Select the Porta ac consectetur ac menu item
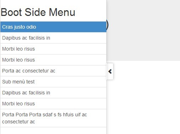Image resolution: width=180 pixels, height=134 pixels. coord(53,71)
